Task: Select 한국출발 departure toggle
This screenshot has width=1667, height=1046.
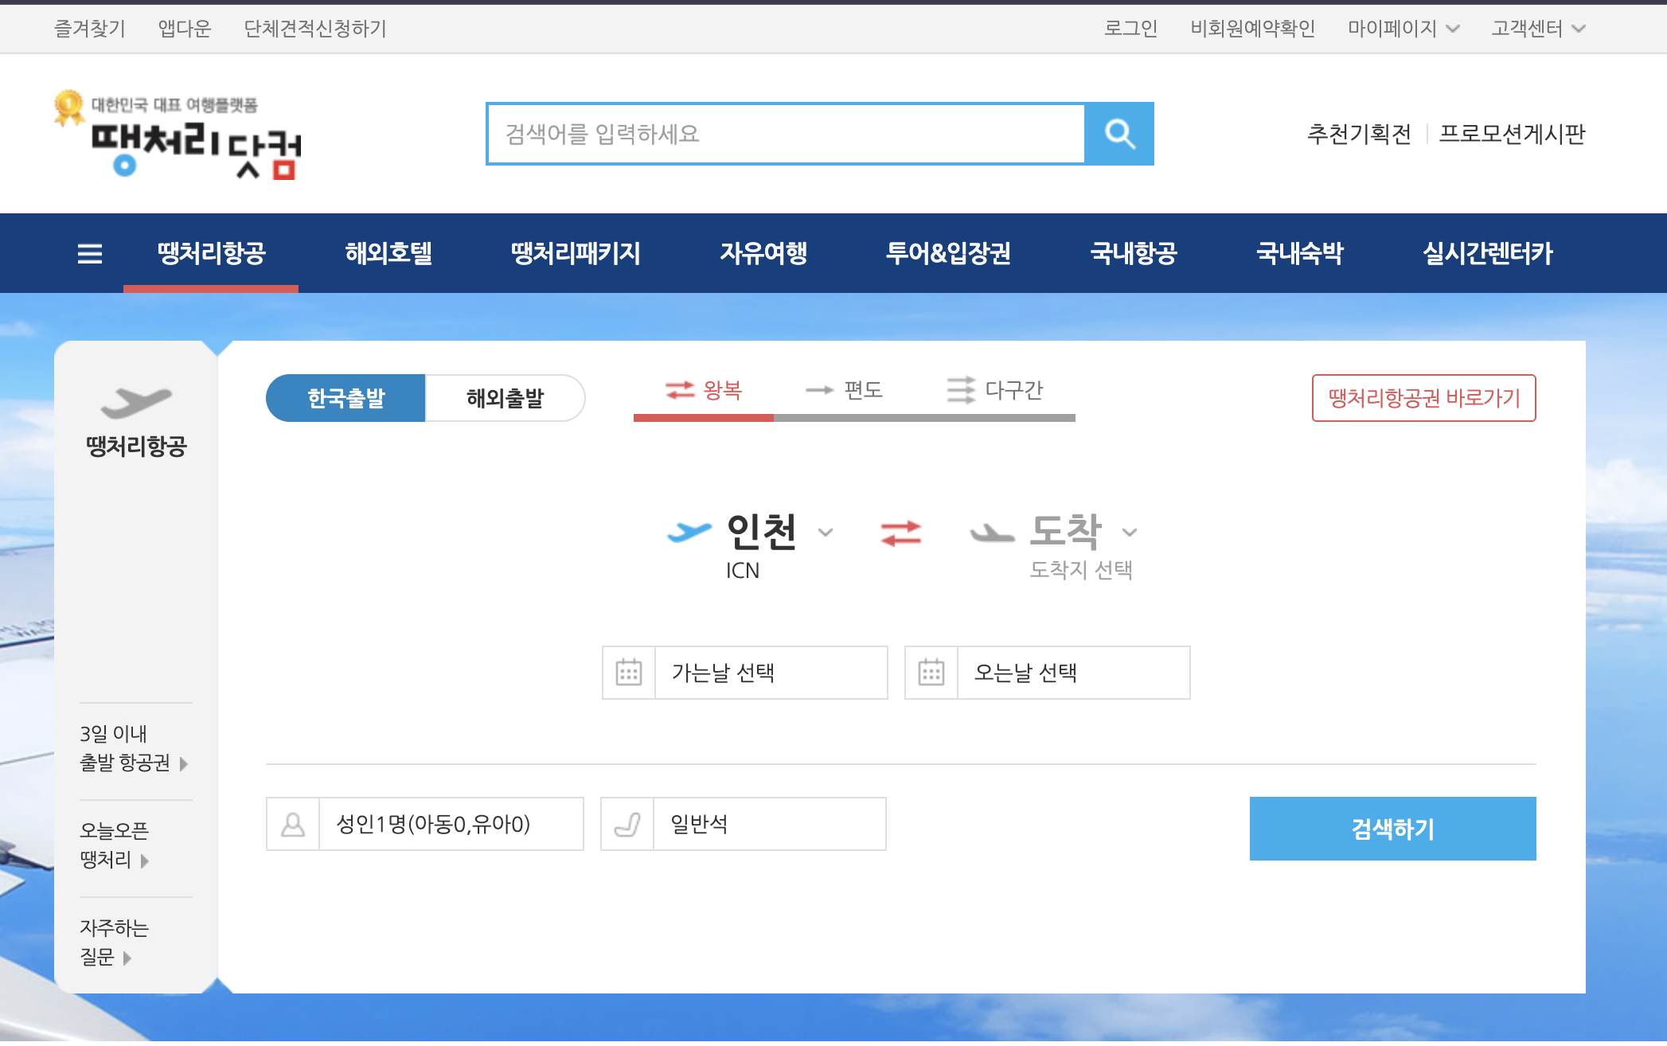Action: [346, 398]
